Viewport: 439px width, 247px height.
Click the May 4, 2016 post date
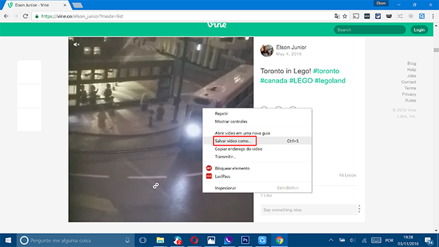pos(289,54)
